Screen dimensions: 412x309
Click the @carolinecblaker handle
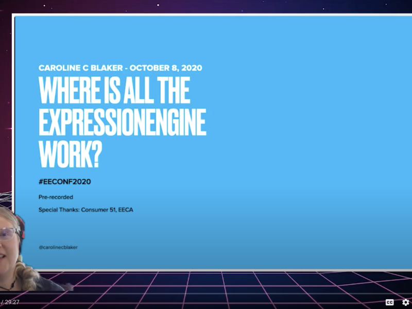pos(58,247)
